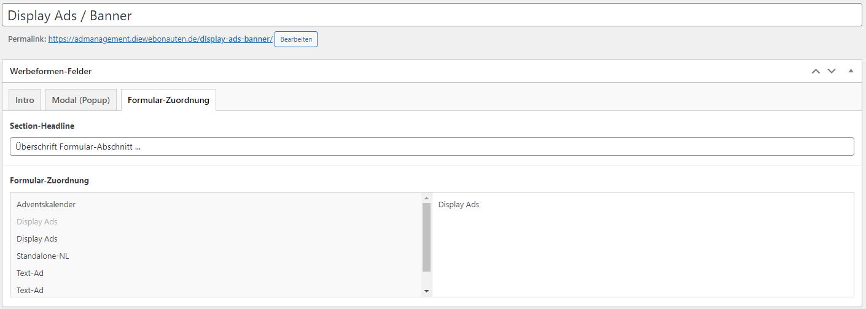
Task: Select the active Display Ads entry in left list
Action: pos(37,238)
